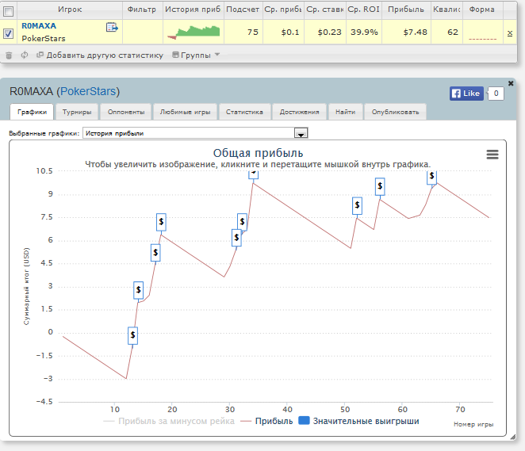Click the dollar marker at game 32
The height and width of the screenshot is (451, 525).
pos(242,222)
